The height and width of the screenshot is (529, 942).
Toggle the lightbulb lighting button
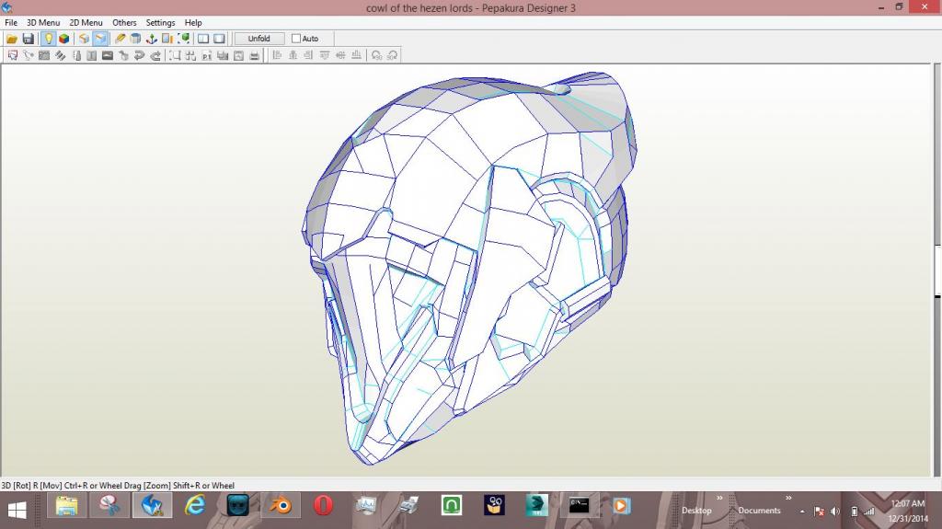pyautogui.click(x=48, y=39)
